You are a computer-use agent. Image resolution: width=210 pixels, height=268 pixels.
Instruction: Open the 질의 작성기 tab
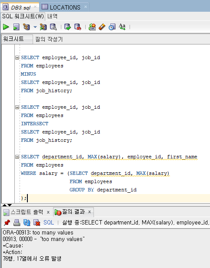(x=49, y=39)
